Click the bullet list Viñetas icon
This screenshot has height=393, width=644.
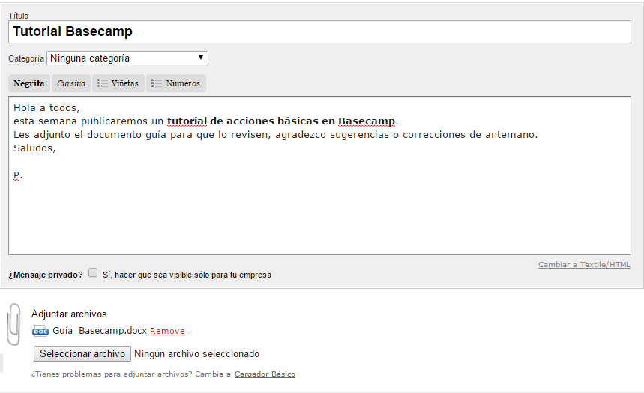click(103, 83)
